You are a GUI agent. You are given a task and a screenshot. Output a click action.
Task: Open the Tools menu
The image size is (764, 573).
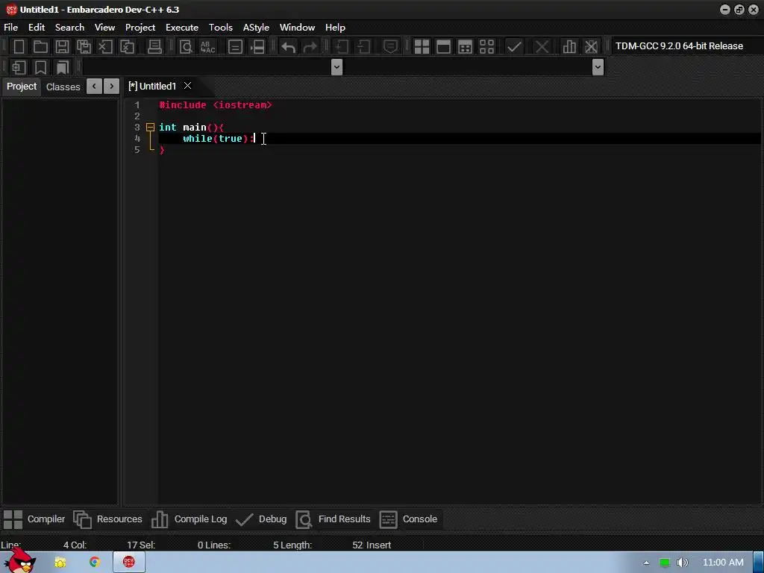pos(221,28)
